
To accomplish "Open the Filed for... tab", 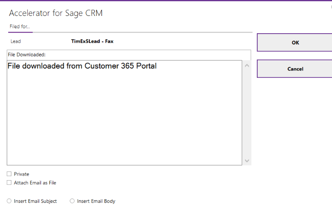I will coord(20,27).
